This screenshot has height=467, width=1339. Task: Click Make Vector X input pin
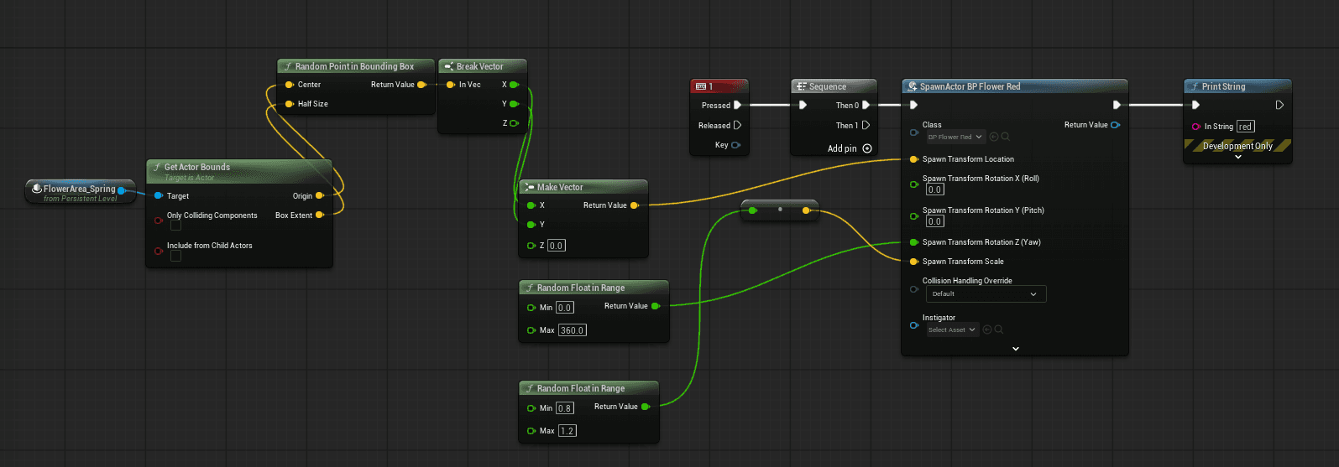pos(531,205)
